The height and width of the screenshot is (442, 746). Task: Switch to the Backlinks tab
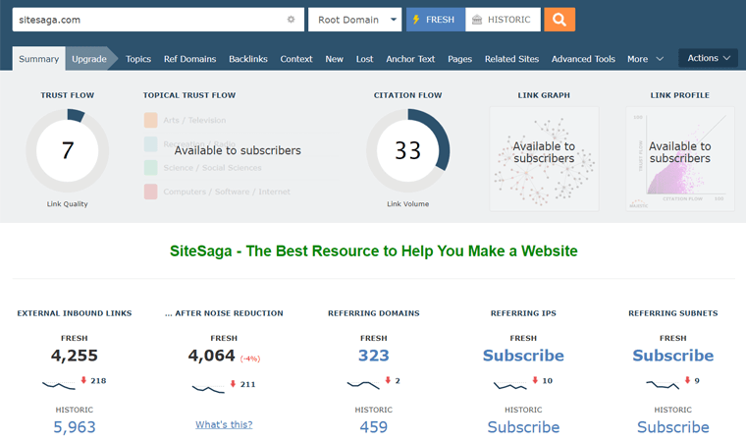(248, 59)
